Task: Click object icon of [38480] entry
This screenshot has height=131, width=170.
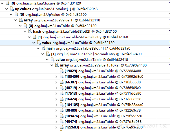Action: pos(61,110)
